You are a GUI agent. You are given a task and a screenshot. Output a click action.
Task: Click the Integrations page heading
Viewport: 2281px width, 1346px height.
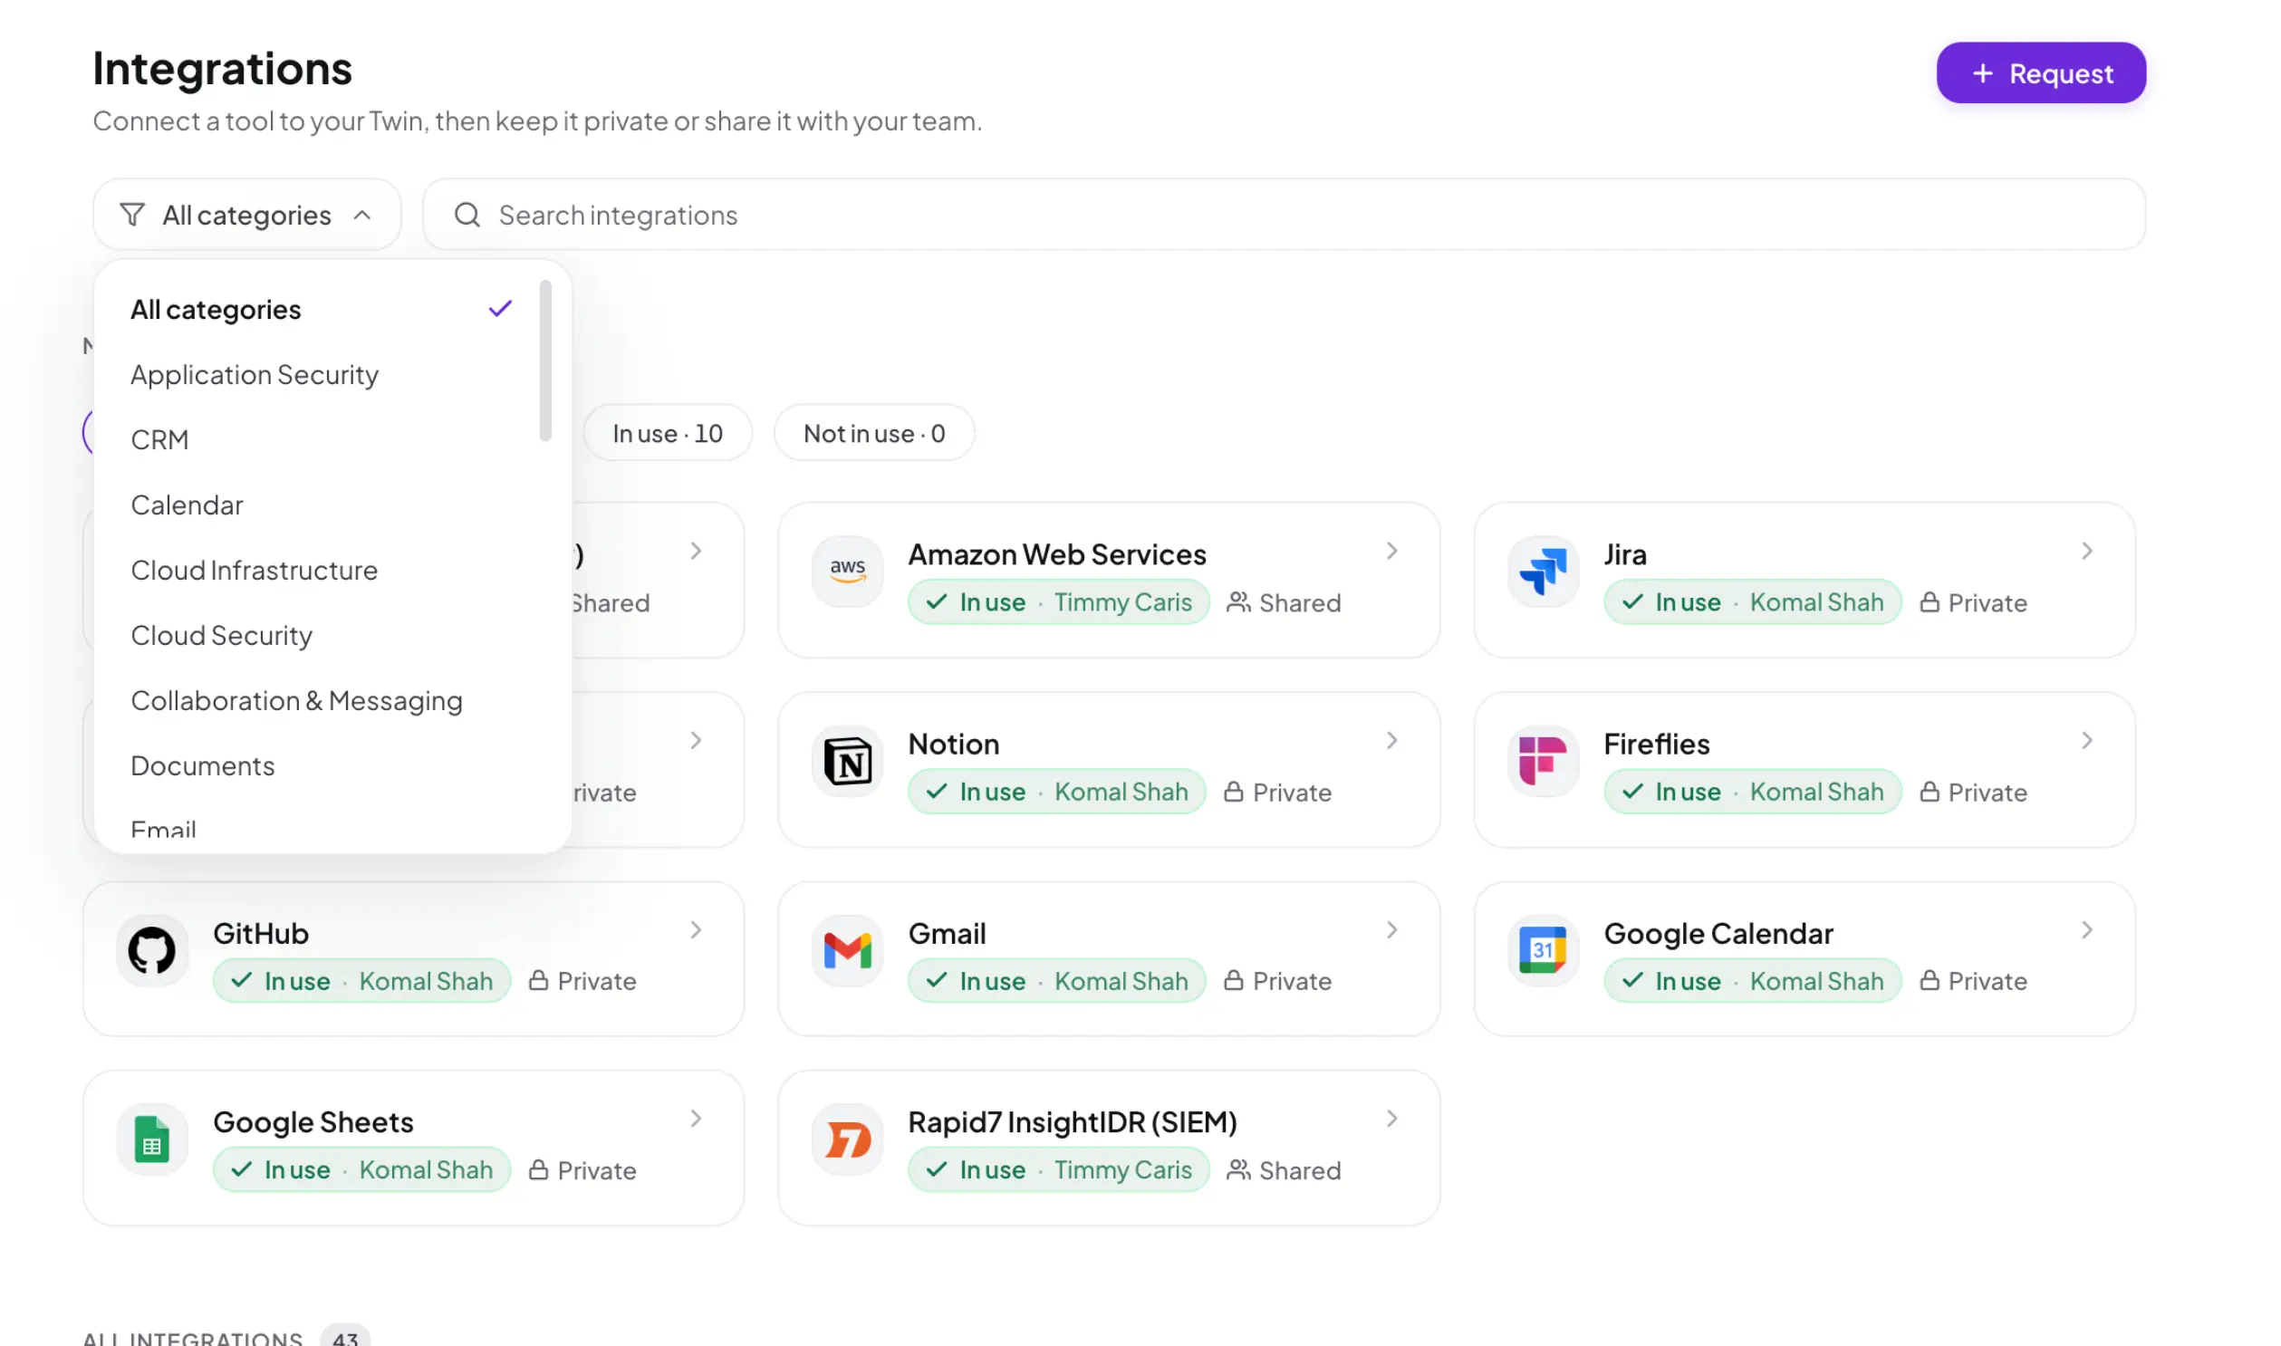click(x=222, y=69)
